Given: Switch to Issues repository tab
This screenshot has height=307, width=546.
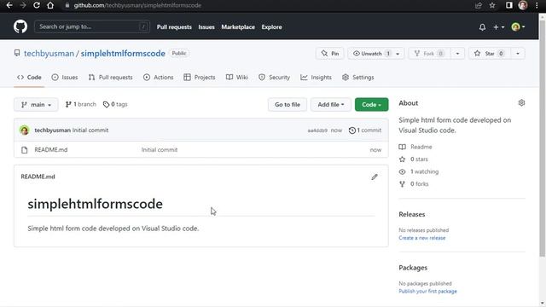Looking at the screenshot, I should [65, 78].
